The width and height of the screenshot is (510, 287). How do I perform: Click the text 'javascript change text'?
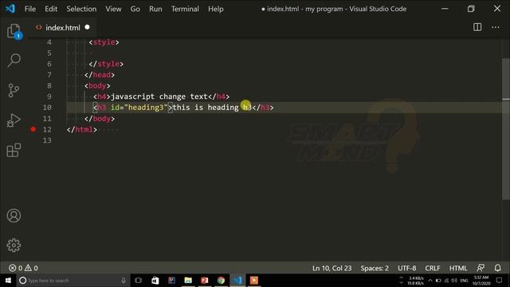click(x=159, y=96)
